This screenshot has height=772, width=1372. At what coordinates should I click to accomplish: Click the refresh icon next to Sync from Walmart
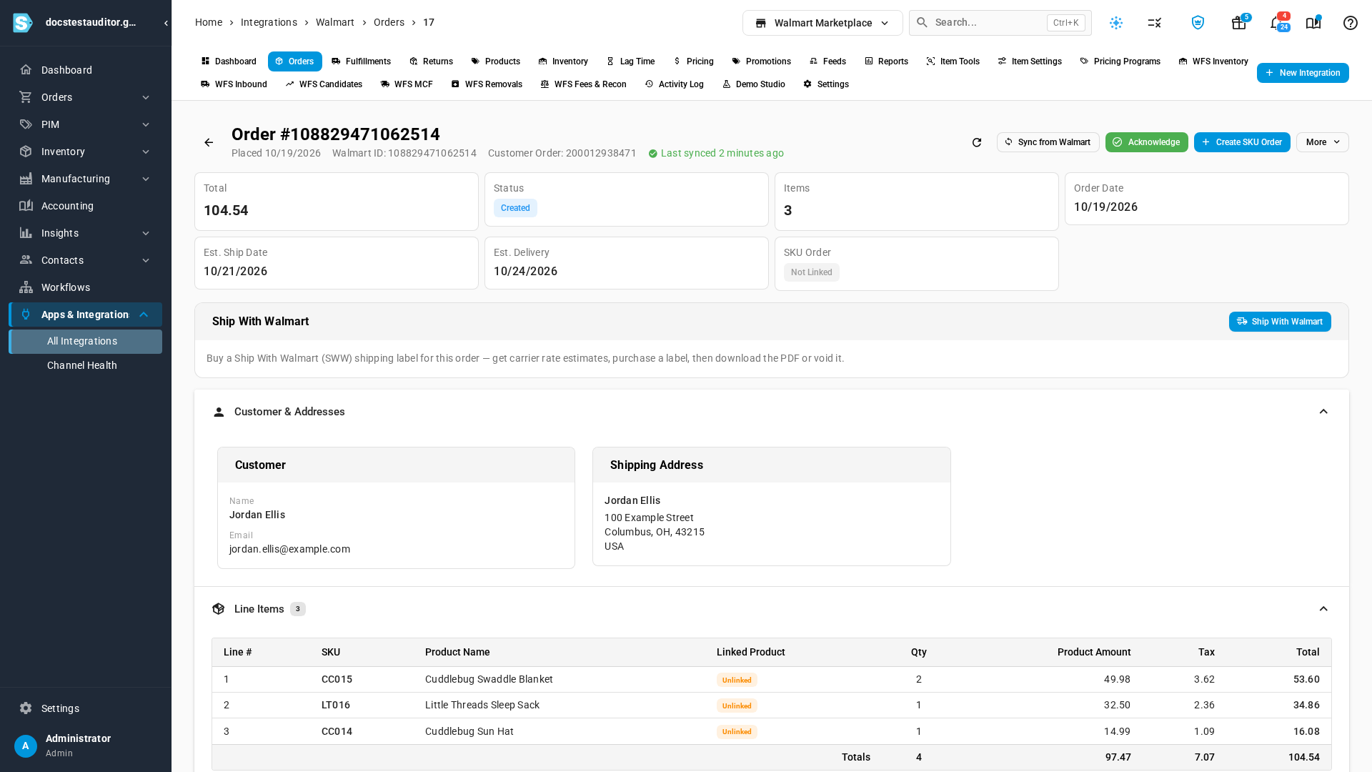tap(977, 143)
